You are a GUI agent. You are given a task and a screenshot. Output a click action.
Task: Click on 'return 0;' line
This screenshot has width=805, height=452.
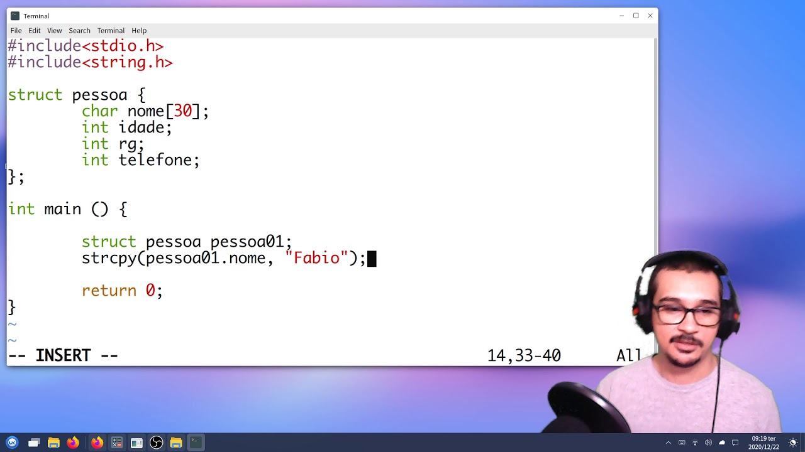pyautogui.click(x=122, y=291)
